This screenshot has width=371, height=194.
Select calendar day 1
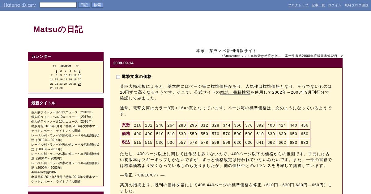56,71
